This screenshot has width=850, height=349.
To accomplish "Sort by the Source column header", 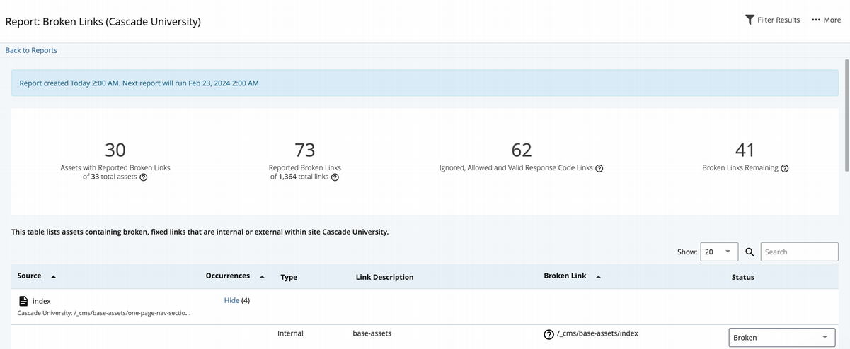I will coord(29,276).
